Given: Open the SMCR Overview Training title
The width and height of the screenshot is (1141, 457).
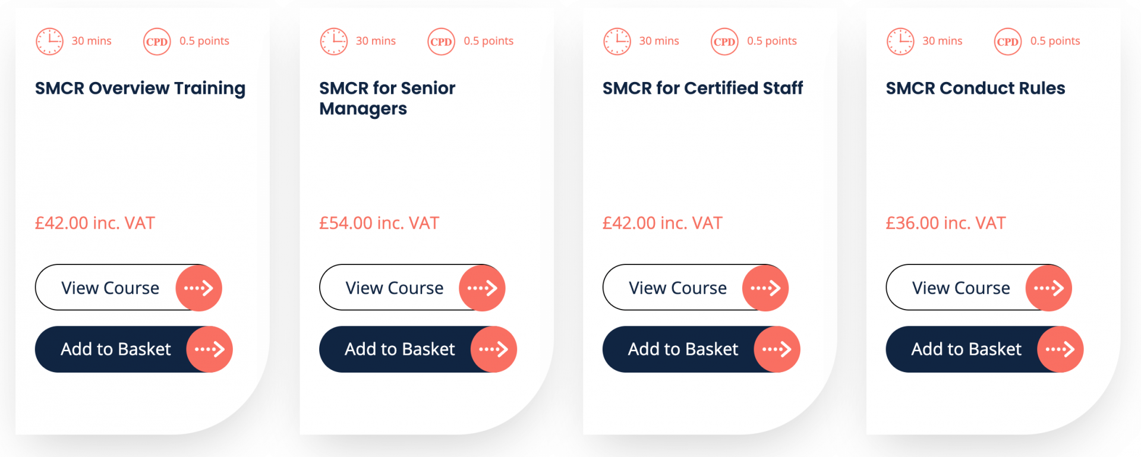Looking at the screenshot, I should [x=140, y=89].
